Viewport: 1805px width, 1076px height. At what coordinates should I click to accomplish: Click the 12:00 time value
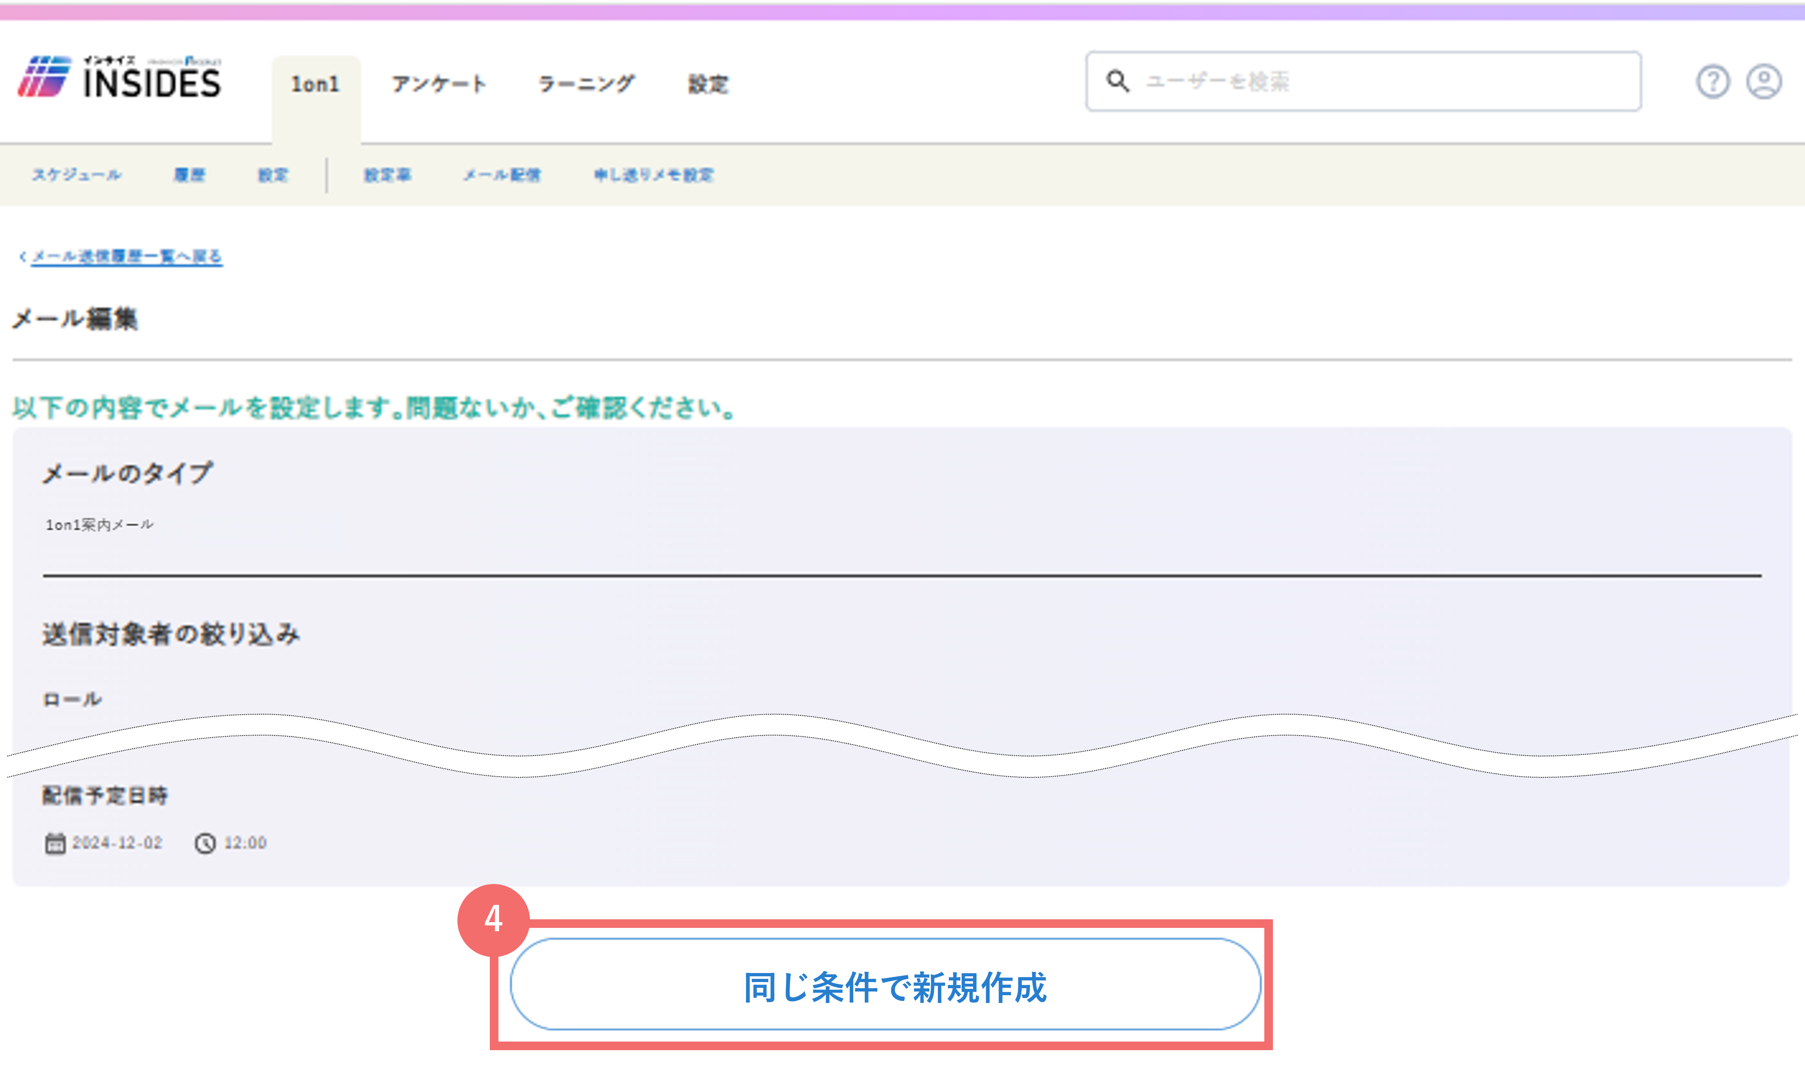coord(245,843)
